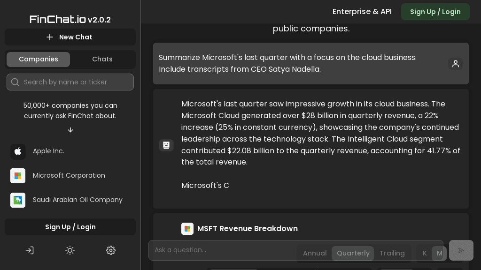
Task: Open Enterprise & API link
Action: [x=362, y=12]
